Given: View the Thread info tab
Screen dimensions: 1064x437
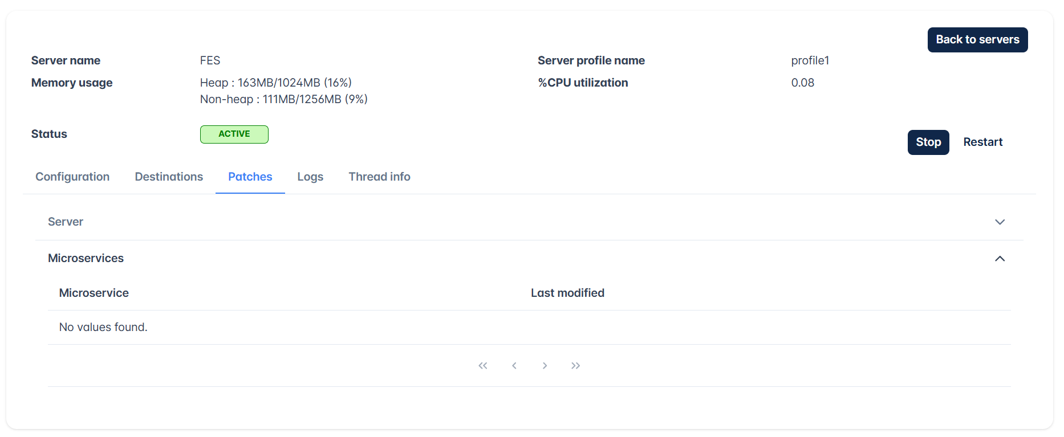Looking at the screenshot, I should point(380,177).
